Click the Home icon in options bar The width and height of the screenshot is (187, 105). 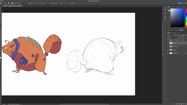[1, 3]
